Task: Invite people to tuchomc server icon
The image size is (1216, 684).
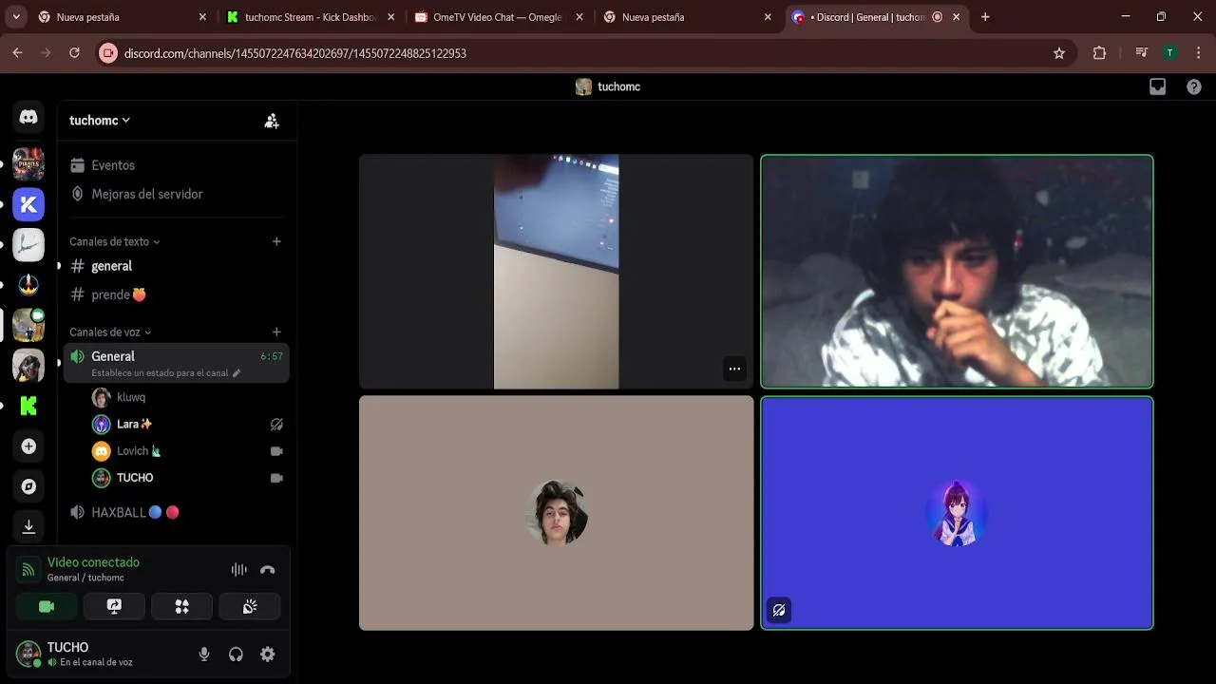Action: pos(272,121)
